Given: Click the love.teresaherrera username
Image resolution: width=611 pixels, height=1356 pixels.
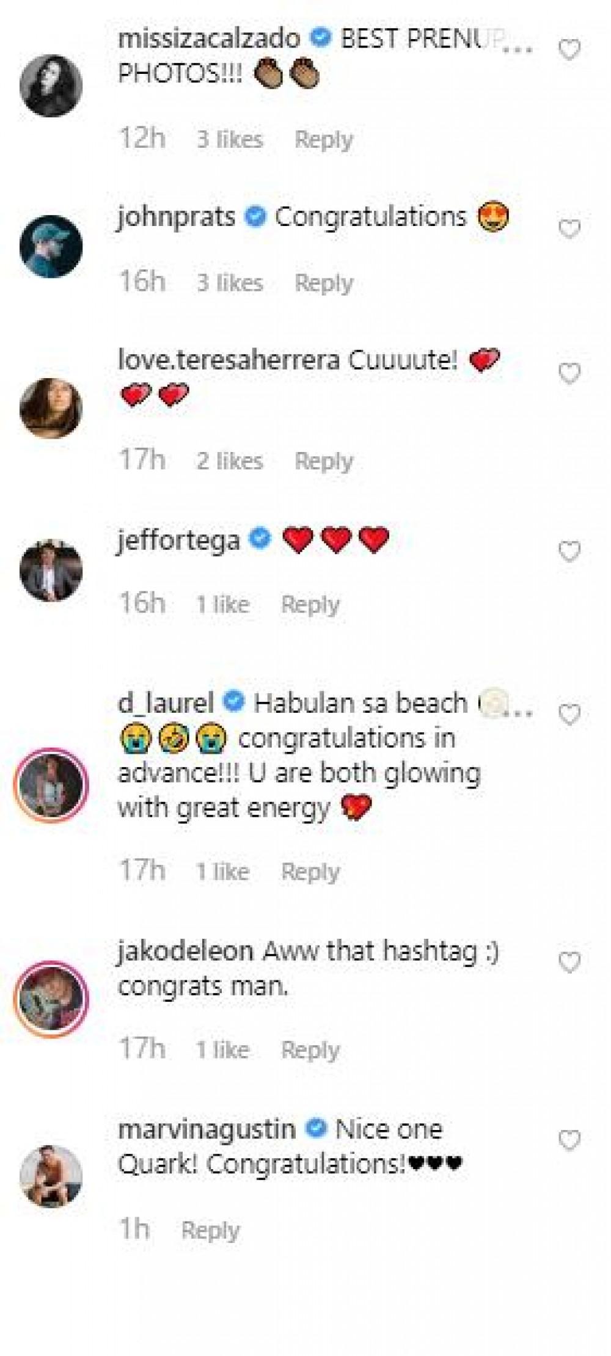Looking at the screenshot, I should [x=229, y=360].
